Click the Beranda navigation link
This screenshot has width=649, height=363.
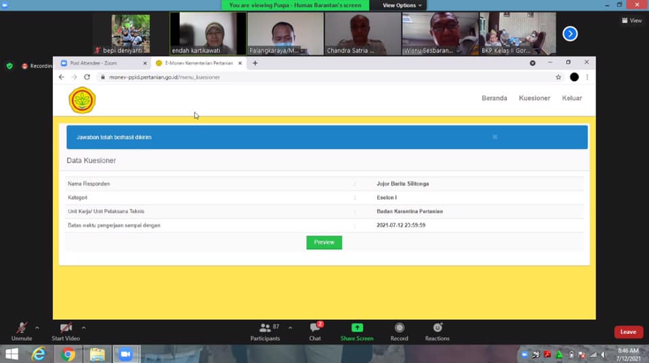[494, 99]
